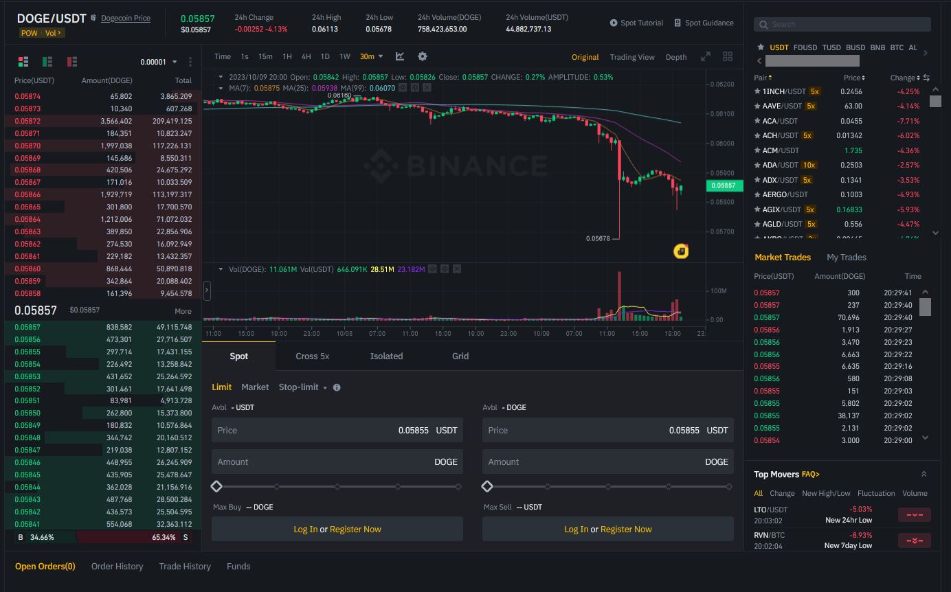Open multi-chart grid layout icon
The width and height of the screenshot is (951, 592).
728,57
